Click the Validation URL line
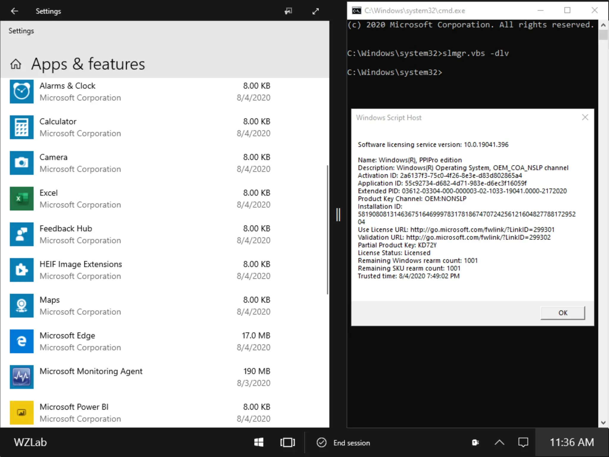The image size is (609, 457). click(x=454, y=238)
